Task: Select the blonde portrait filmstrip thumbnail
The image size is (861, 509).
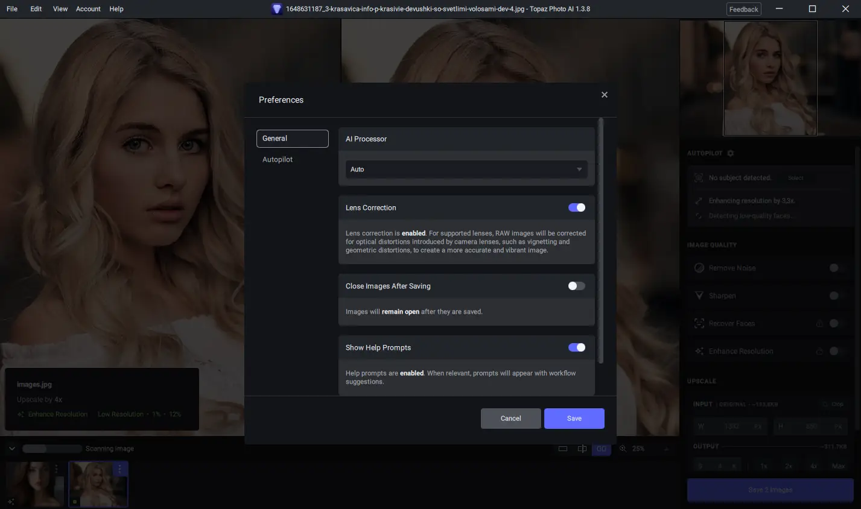Action: [98, 484]
